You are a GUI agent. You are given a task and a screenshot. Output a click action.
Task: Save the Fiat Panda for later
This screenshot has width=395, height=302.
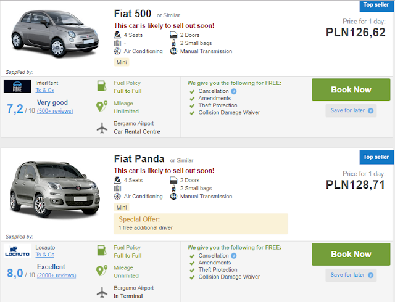[x=347, y=275]
